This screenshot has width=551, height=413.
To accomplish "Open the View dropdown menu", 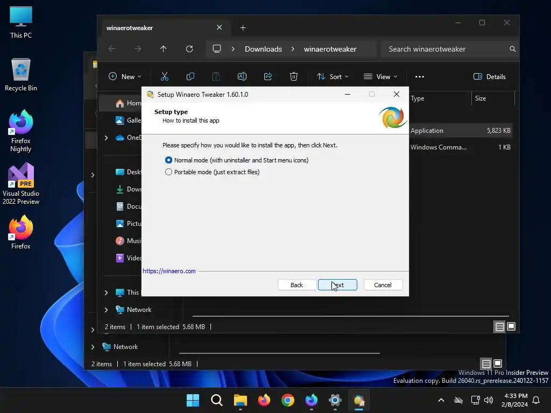I will (x=380, y=76).
